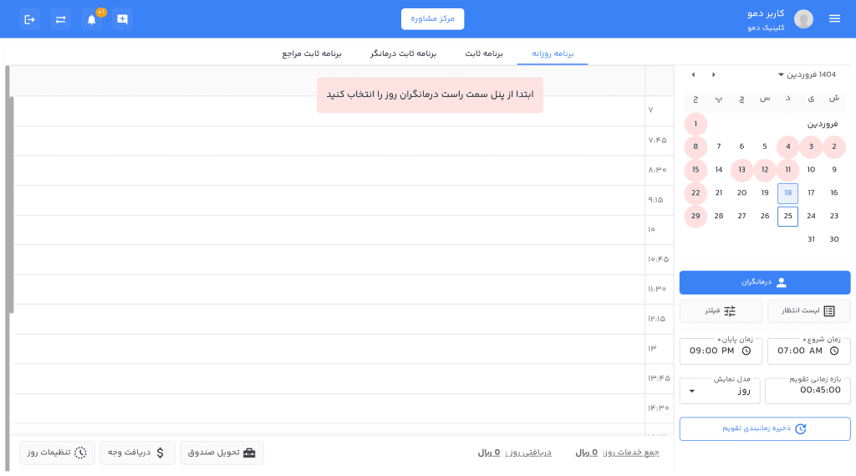Image resolution: width=856 pixels, height=476 pixels.
Task: Click the schedule vertical scrollbar
Action: click(10, 205)
